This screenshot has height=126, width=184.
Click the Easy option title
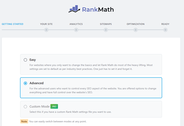click(33, 60)
